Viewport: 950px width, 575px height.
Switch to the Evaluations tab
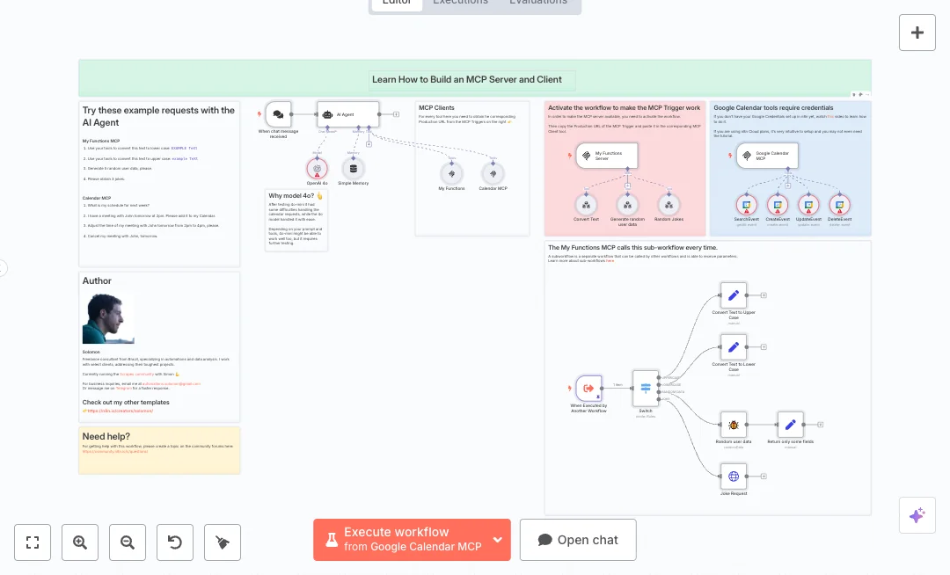[x=537, y=3]
